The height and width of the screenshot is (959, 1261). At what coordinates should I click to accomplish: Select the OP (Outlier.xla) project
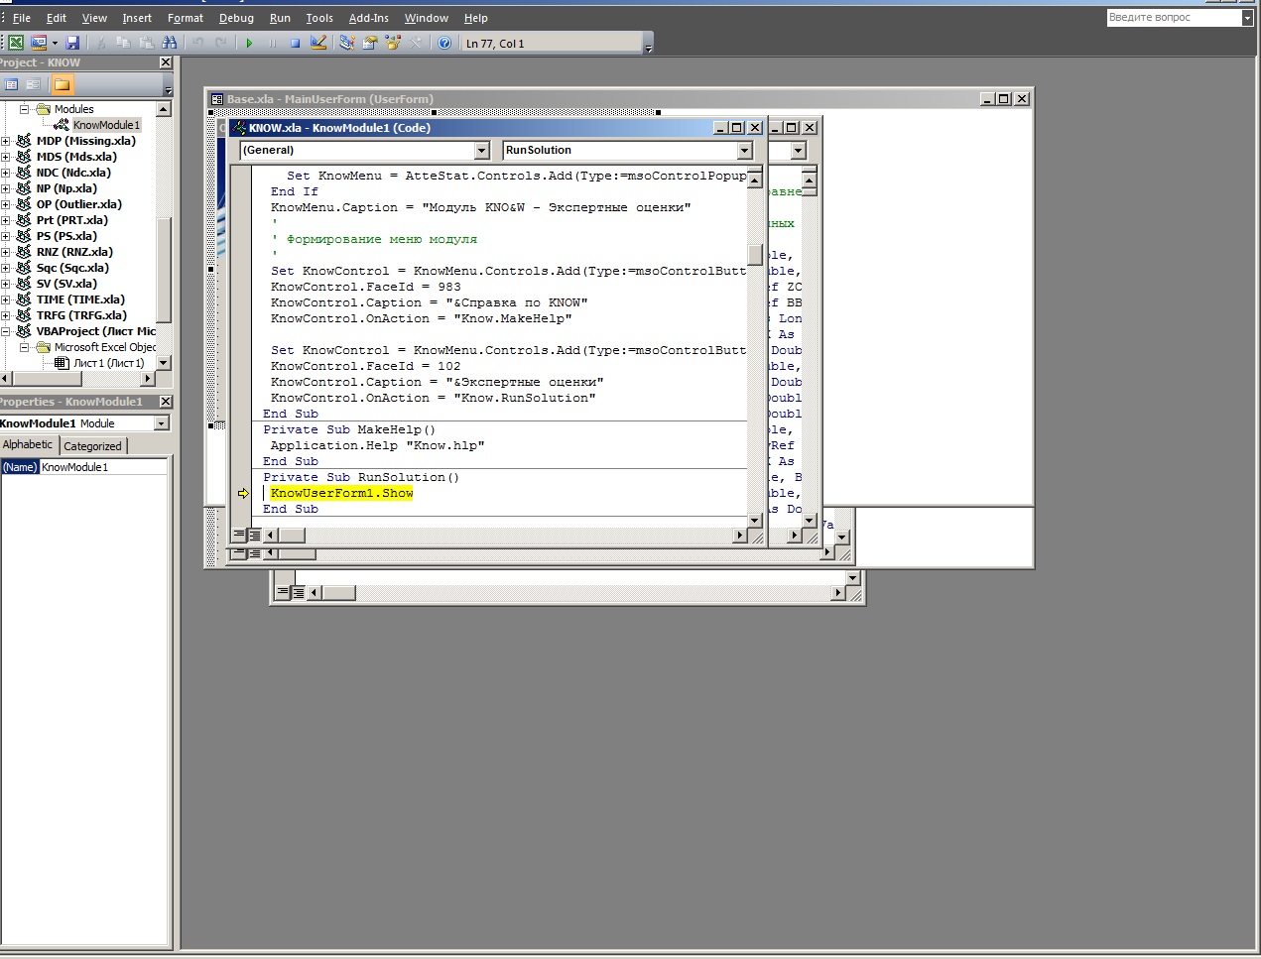coord(78,204)
